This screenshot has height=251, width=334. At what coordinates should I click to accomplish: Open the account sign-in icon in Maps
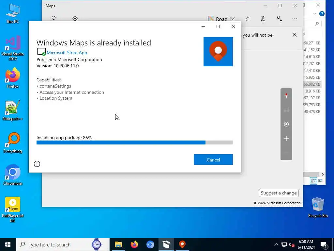pos(279,19)
